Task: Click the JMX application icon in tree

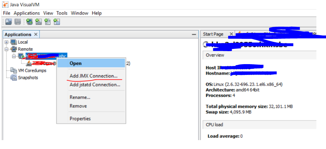Action: point(28,63)
